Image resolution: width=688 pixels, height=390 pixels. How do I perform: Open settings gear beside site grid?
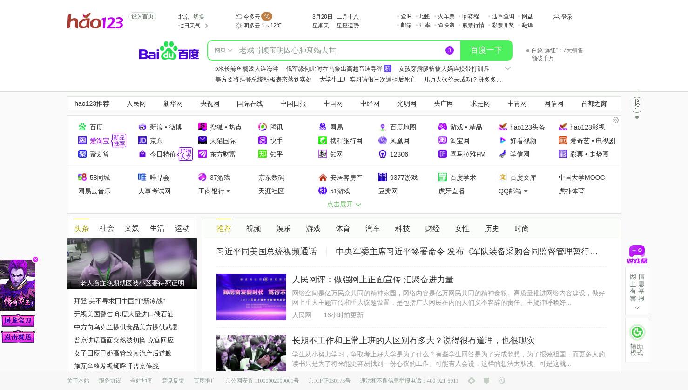pyautogui.click(x=615, y=120)
